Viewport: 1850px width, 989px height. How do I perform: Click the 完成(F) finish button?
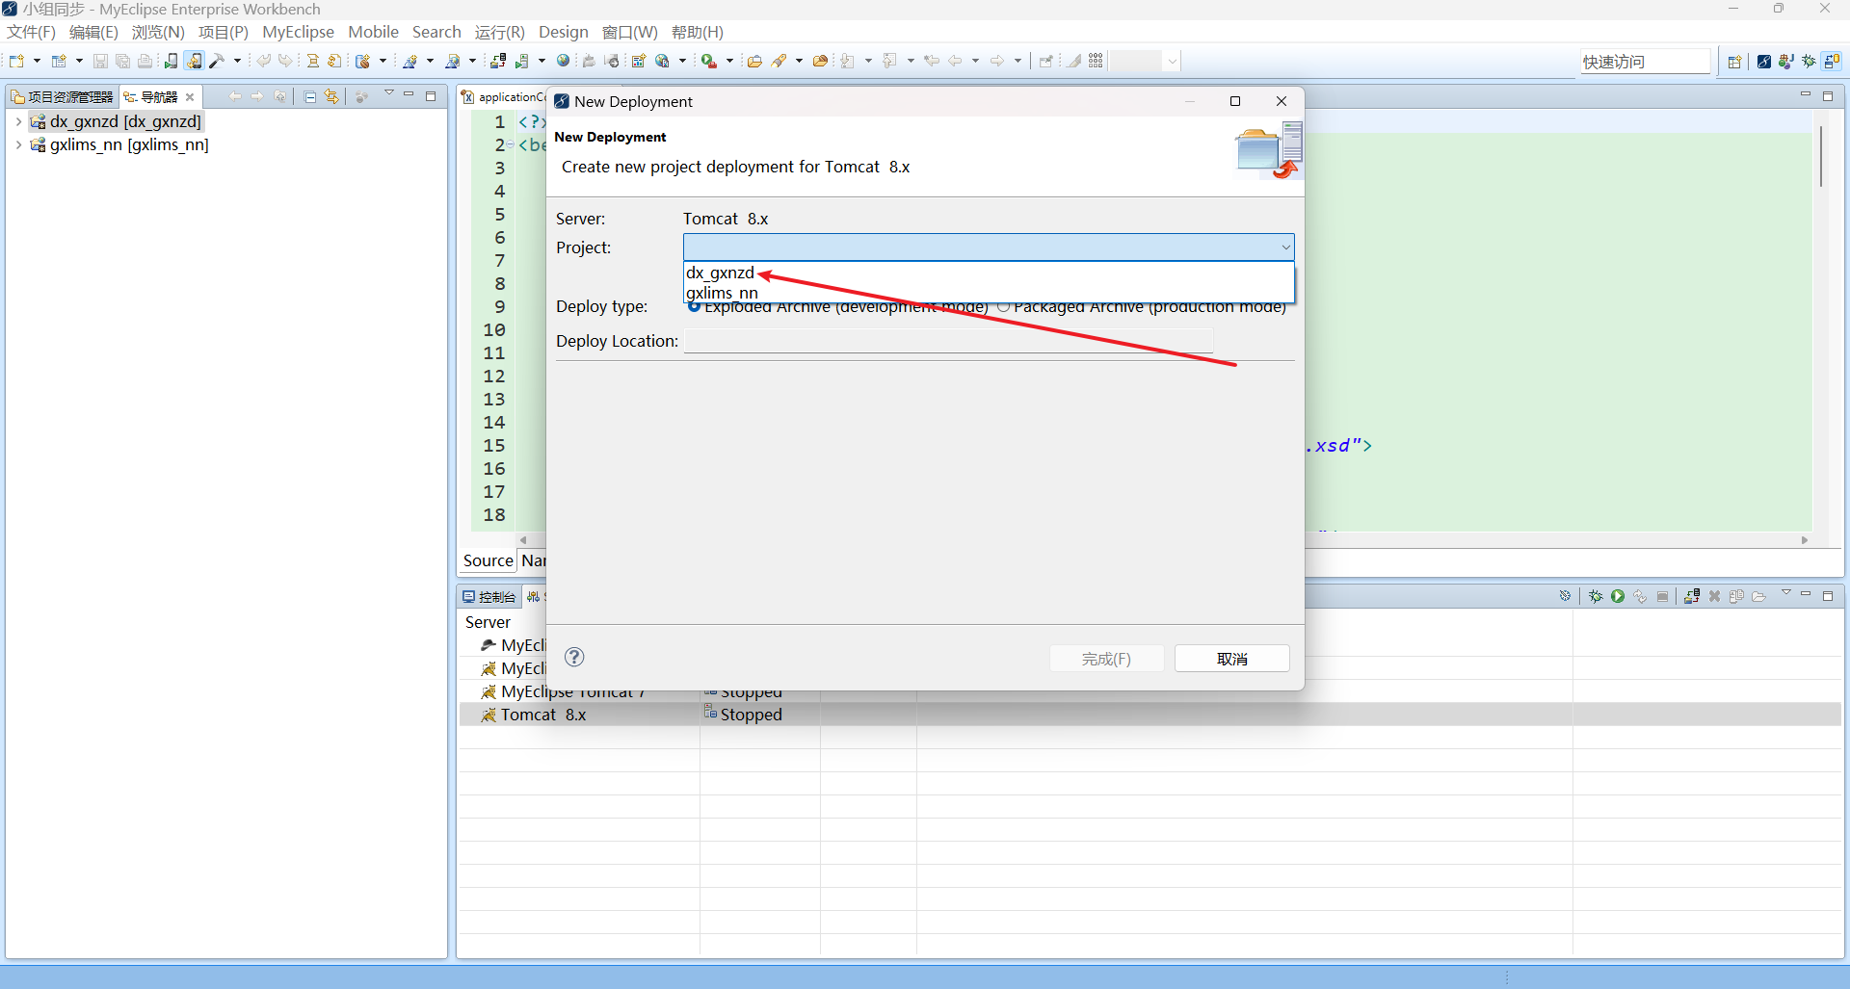pyautogui.click(x=1106, y=659)
